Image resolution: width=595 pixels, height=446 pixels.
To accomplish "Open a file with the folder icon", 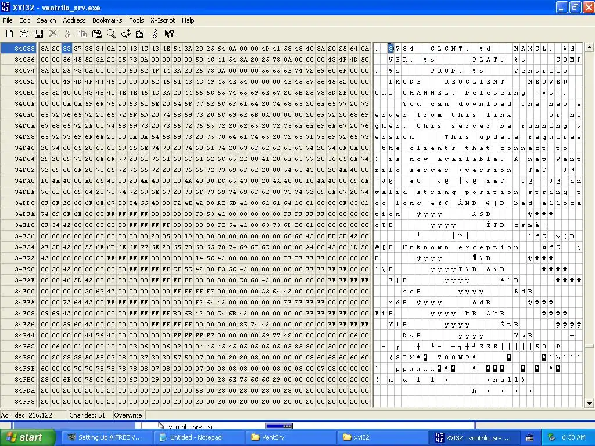I will 24,34.
